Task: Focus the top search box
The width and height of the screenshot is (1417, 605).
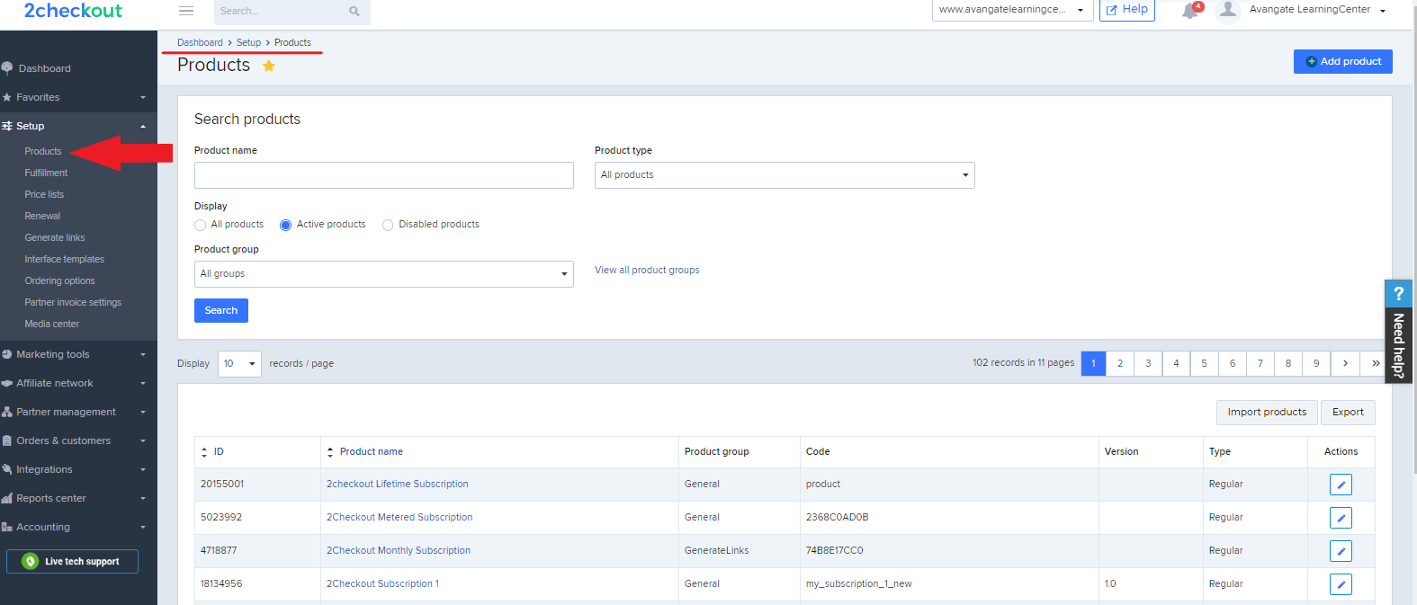Action: pyautogui.click(x=281, y=12)
